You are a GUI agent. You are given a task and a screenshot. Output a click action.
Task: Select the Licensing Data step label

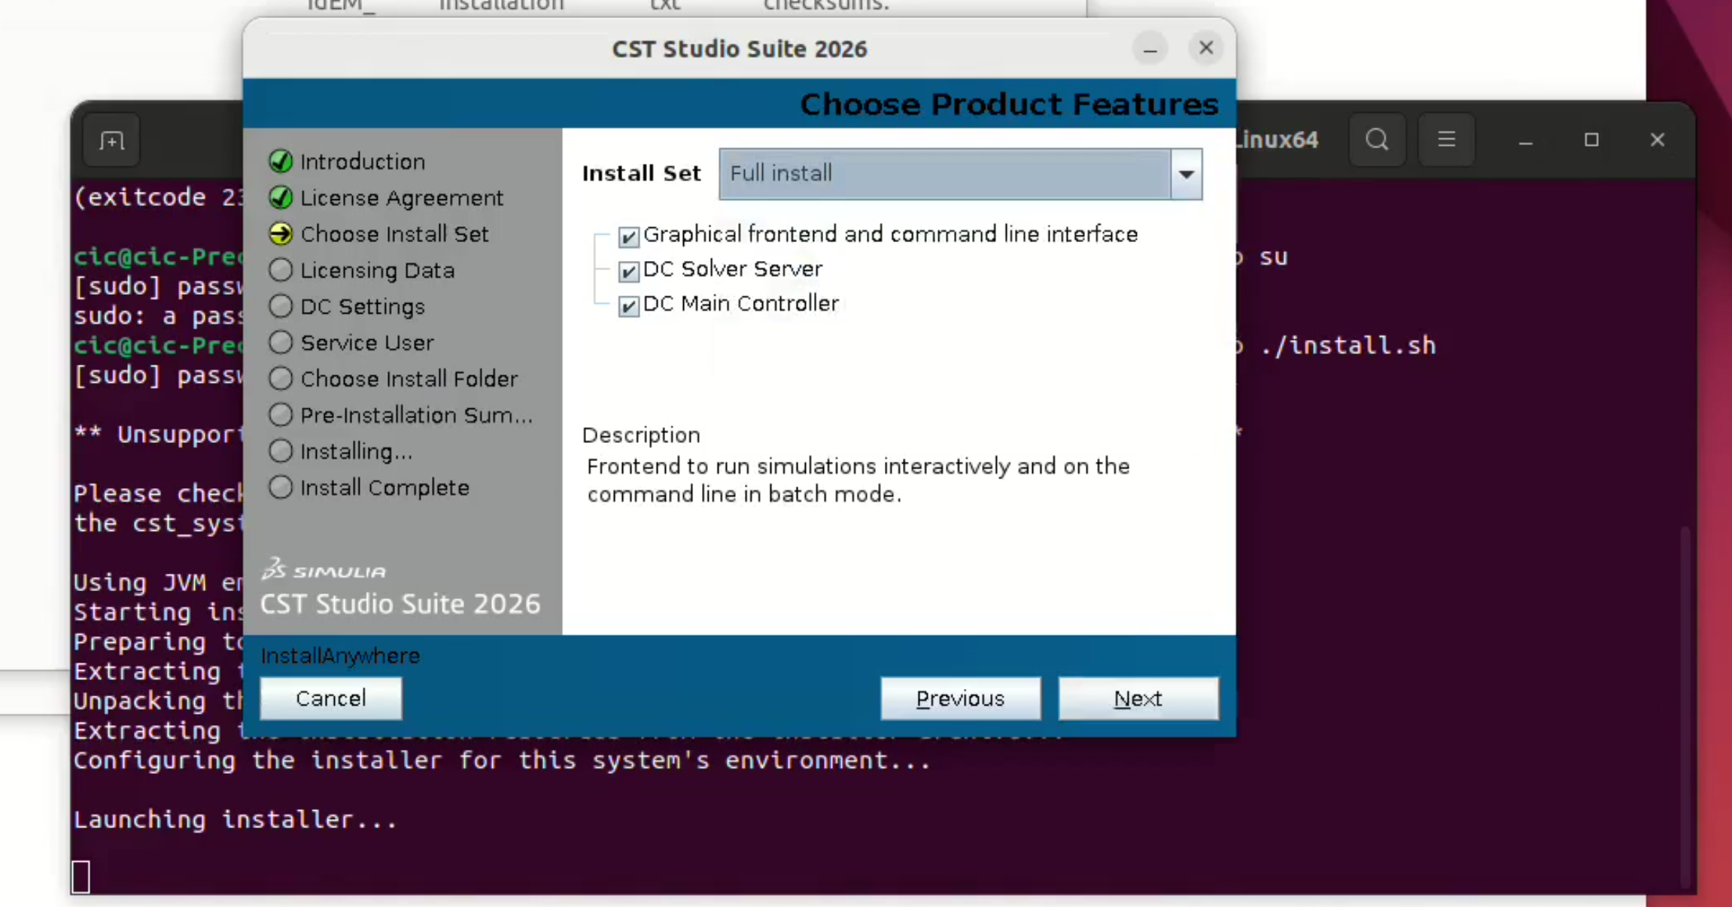pos(377,270)
